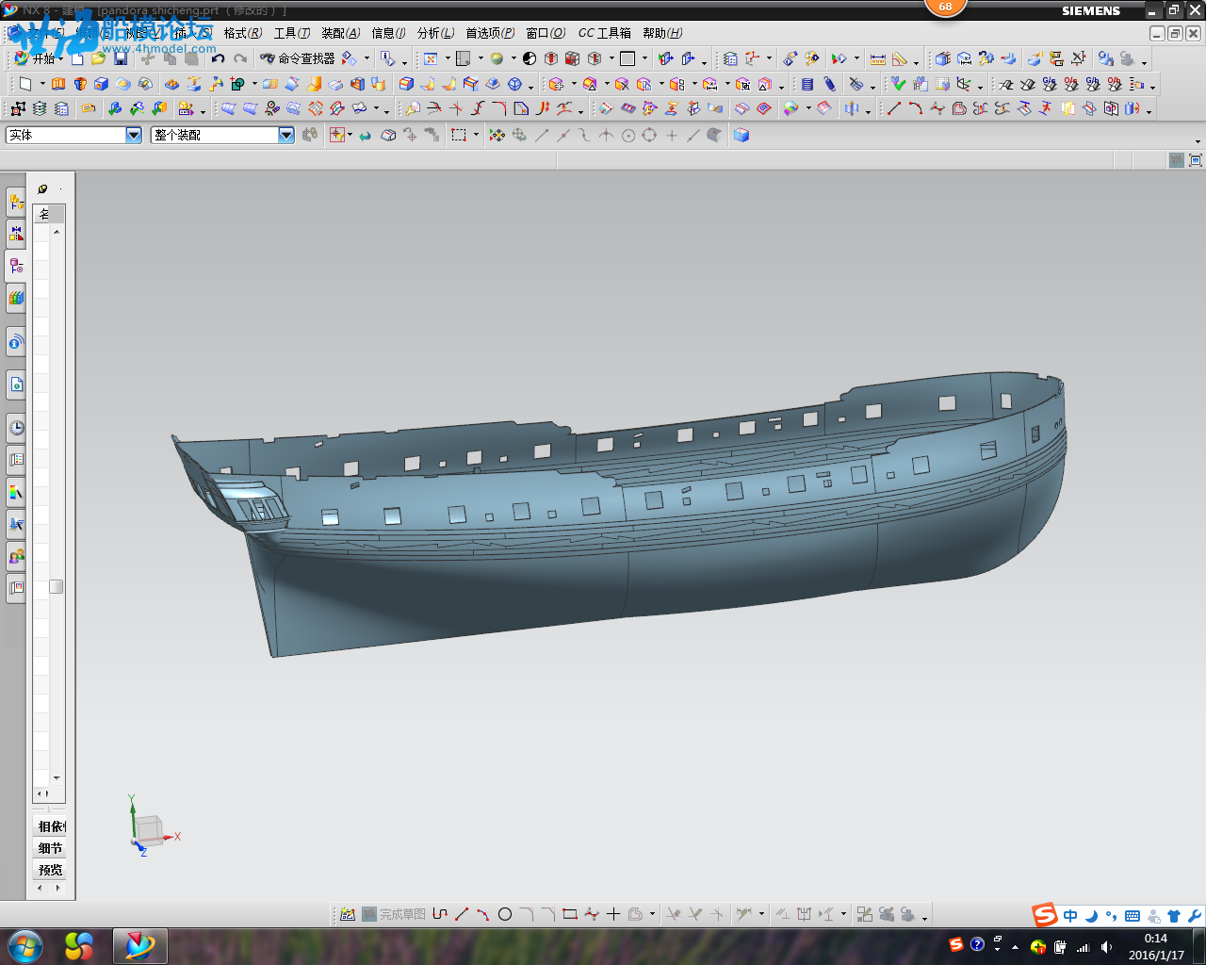This screenshot has height=965, width=1206.
Task: Click the Sogou input method S icon
Action: [1044, 915]
